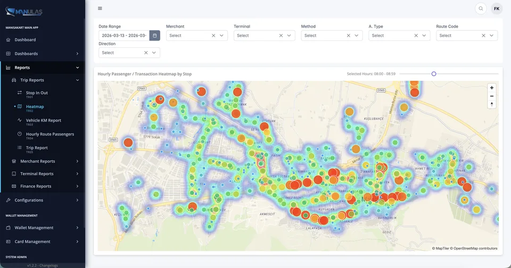The height and width of the screenshot is (268, 511).
Task: Expand the Finance Reports chevron
Action: point(77,186)
